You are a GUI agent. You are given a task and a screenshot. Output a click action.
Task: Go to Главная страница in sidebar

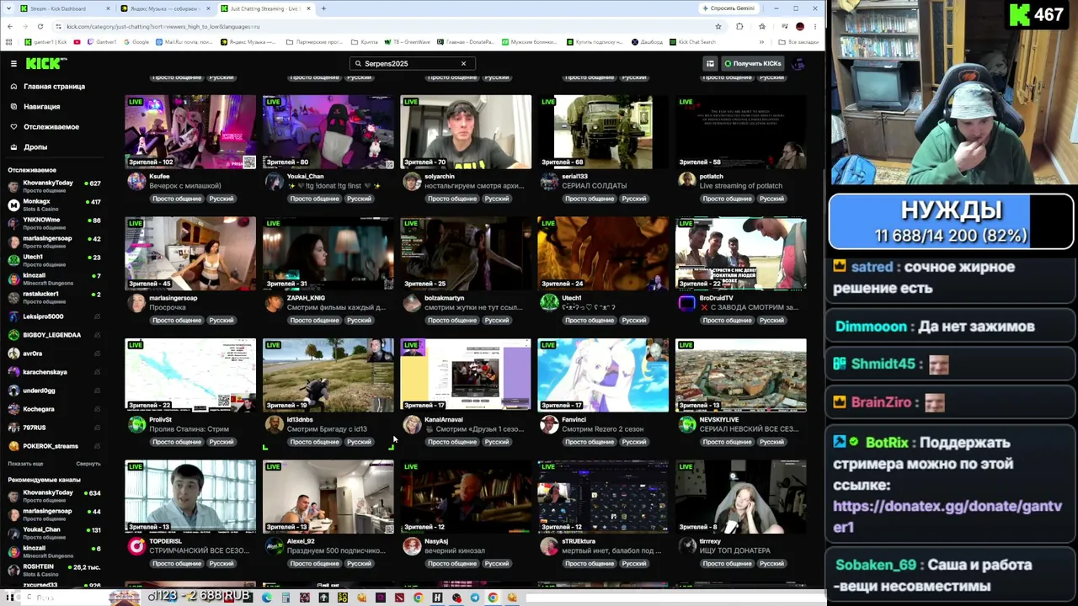(54, 87)
